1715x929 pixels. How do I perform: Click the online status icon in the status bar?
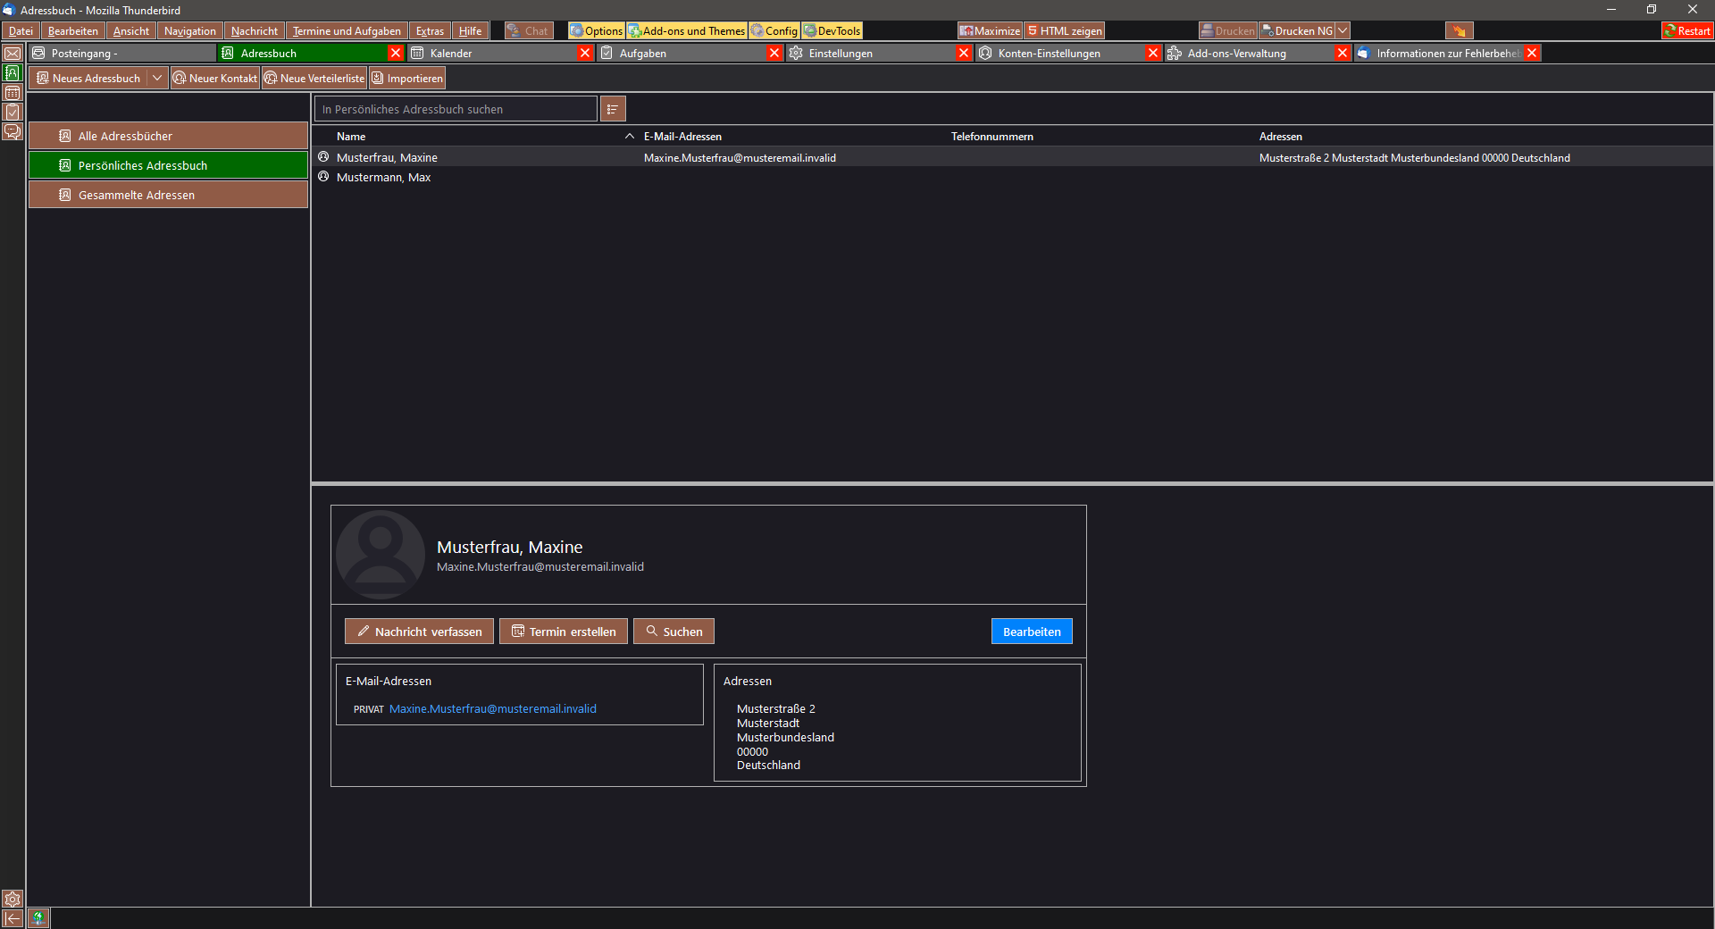coord(38,918)
